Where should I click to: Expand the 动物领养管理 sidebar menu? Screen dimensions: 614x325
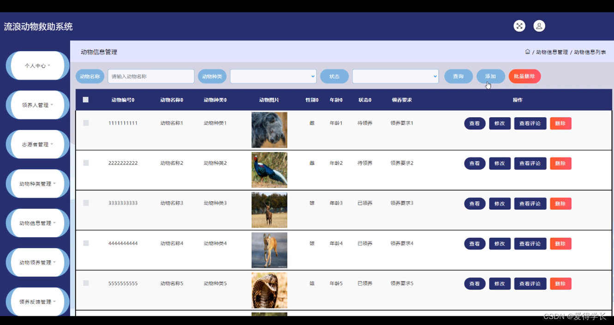click(x=37, y=262)
